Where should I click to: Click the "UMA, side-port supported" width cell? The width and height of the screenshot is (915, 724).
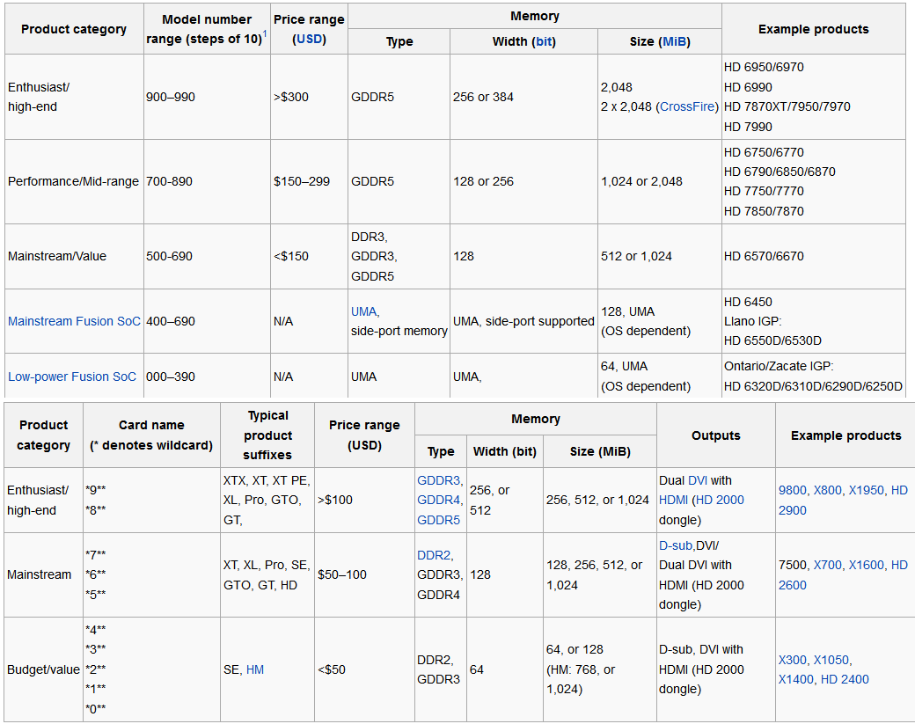(524, 321)
